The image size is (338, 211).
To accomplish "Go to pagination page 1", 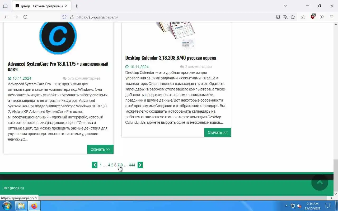I will click(101, 165).
